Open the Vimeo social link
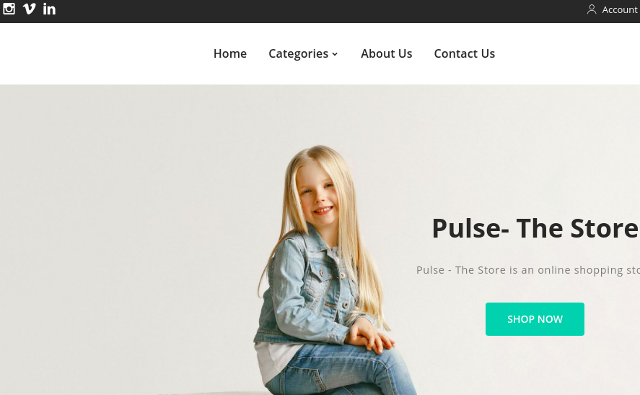640x395 pixels. tap(29, 9)
